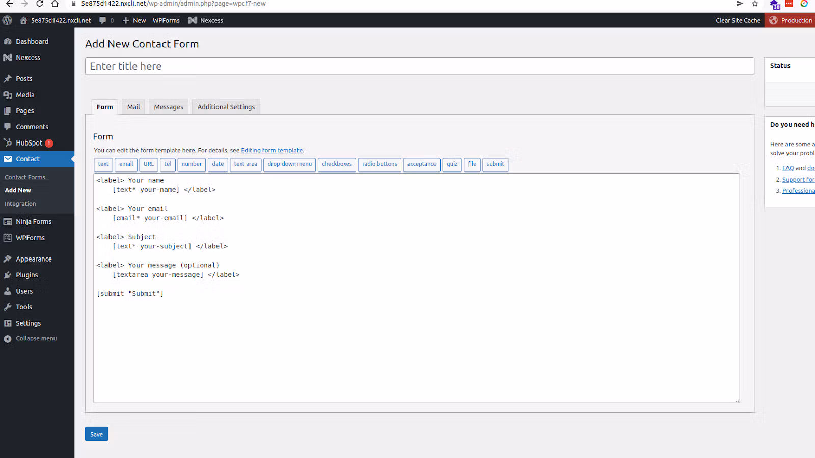This screenshot has width=815, height=458.
Task: Save the contact form
Action: coord(96,434)
